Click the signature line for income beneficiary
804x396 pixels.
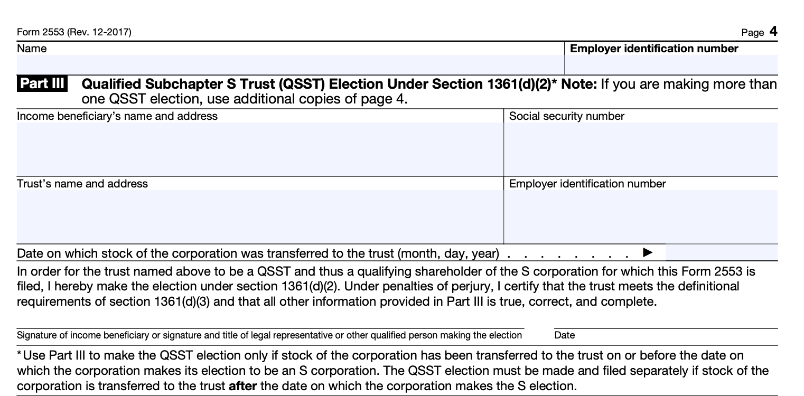pos(269,323)
